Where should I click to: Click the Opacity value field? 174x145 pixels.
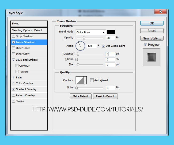click(x=110, y=38)
